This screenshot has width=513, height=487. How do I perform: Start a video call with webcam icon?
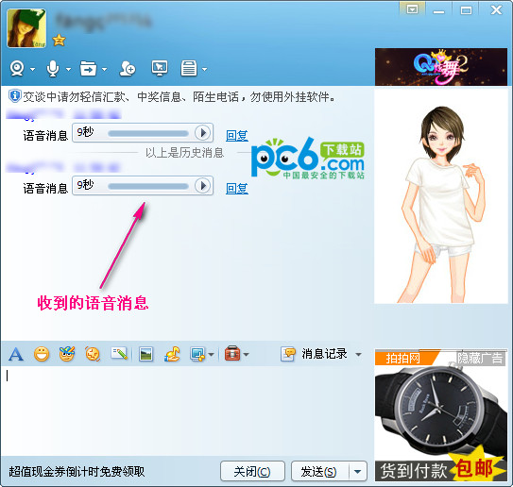pyautogui.click(x=17, y=69)
